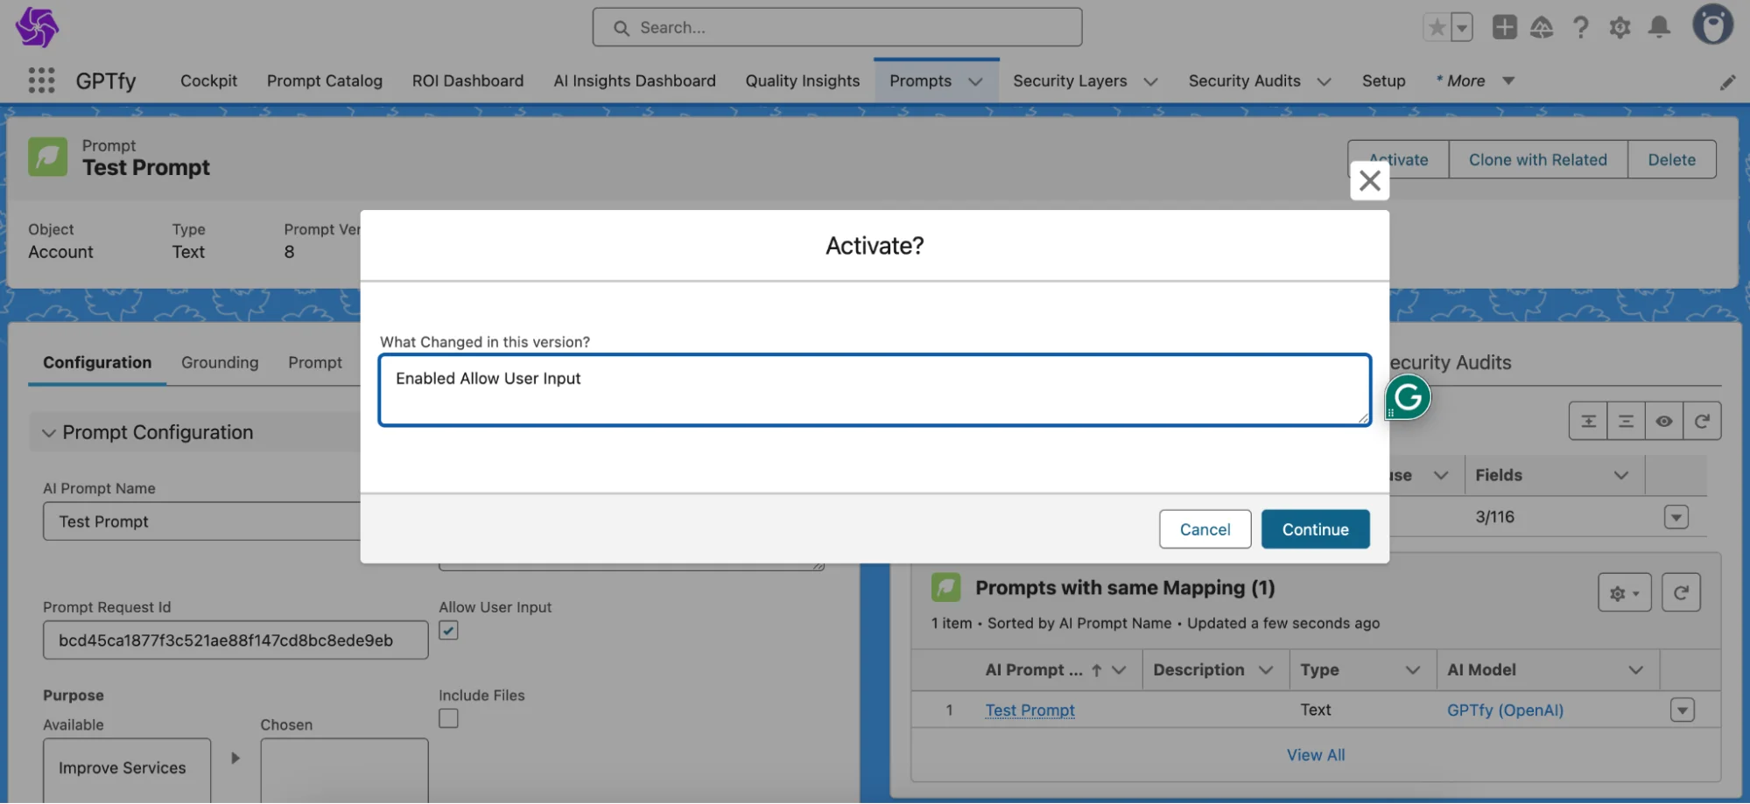Enable the Include Files checkbox
This screenshot has height=804, width=1750.
448,718
